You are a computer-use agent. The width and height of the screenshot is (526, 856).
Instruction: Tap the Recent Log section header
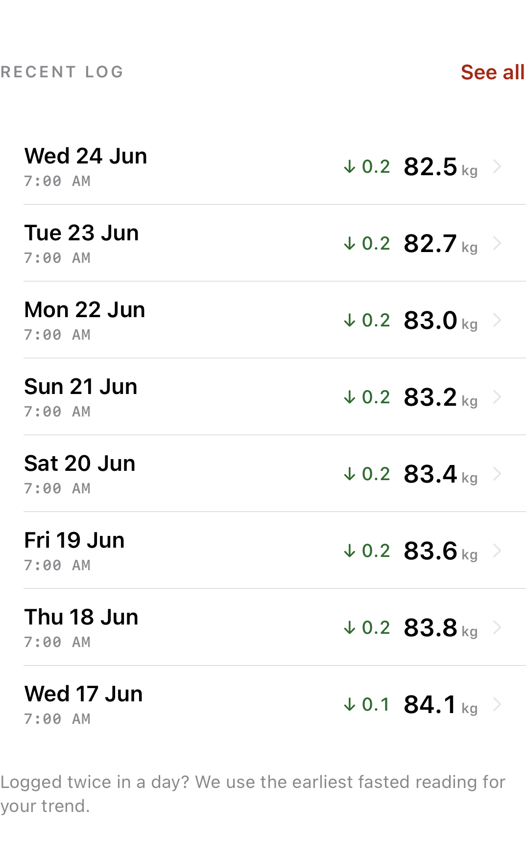point(62,72)
